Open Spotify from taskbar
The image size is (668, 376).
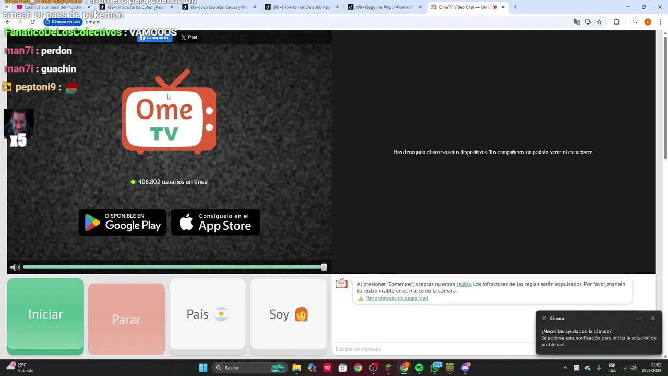[x=419, y=368]
